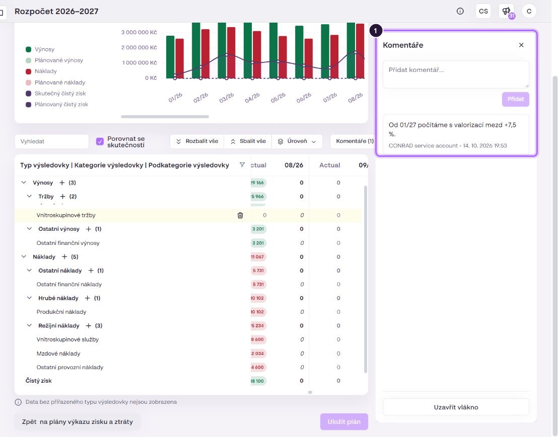Go back via Zpět na plány výkazu
The image size is (558, 437).
tap(77, 422)
